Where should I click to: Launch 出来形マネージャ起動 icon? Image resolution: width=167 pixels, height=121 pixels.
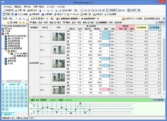click(x=123, y=19)
